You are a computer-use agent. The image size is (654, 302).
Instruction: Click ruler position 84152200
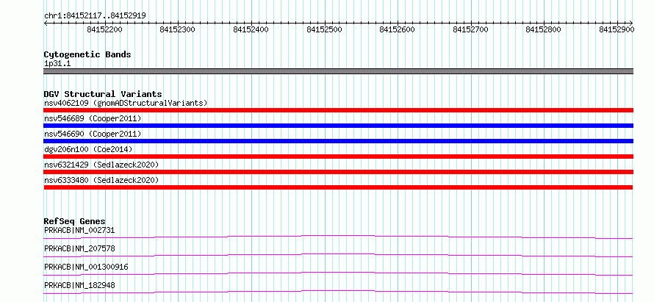coord(104,29)
